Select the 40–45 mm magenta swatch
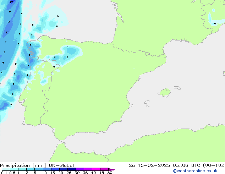Image resolution: width=225 pixels, height=174 pixels. 96,169
